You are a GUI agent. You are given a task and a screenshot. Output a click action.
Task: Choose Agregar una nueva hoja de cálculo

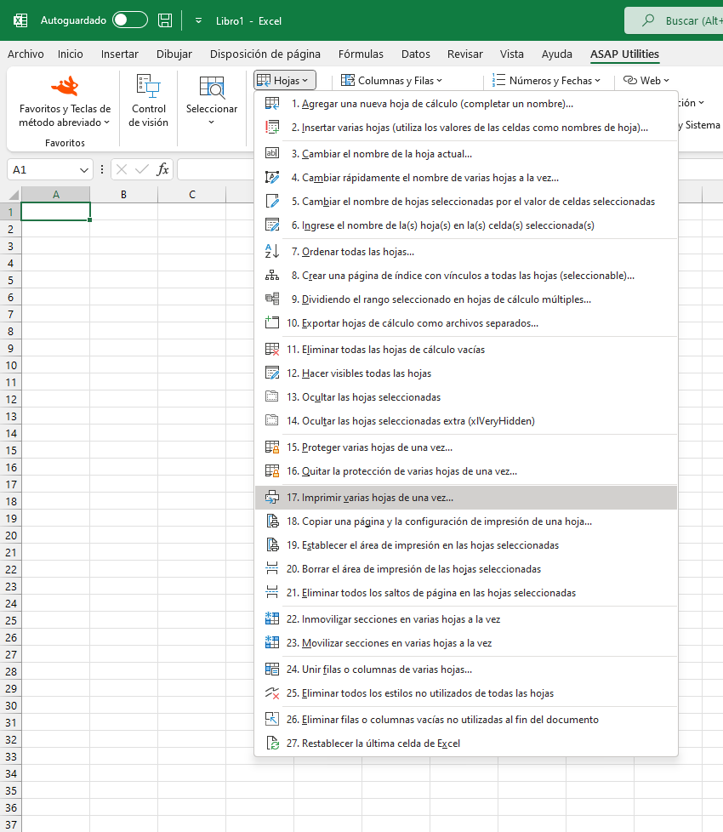(x=466, y=104)
